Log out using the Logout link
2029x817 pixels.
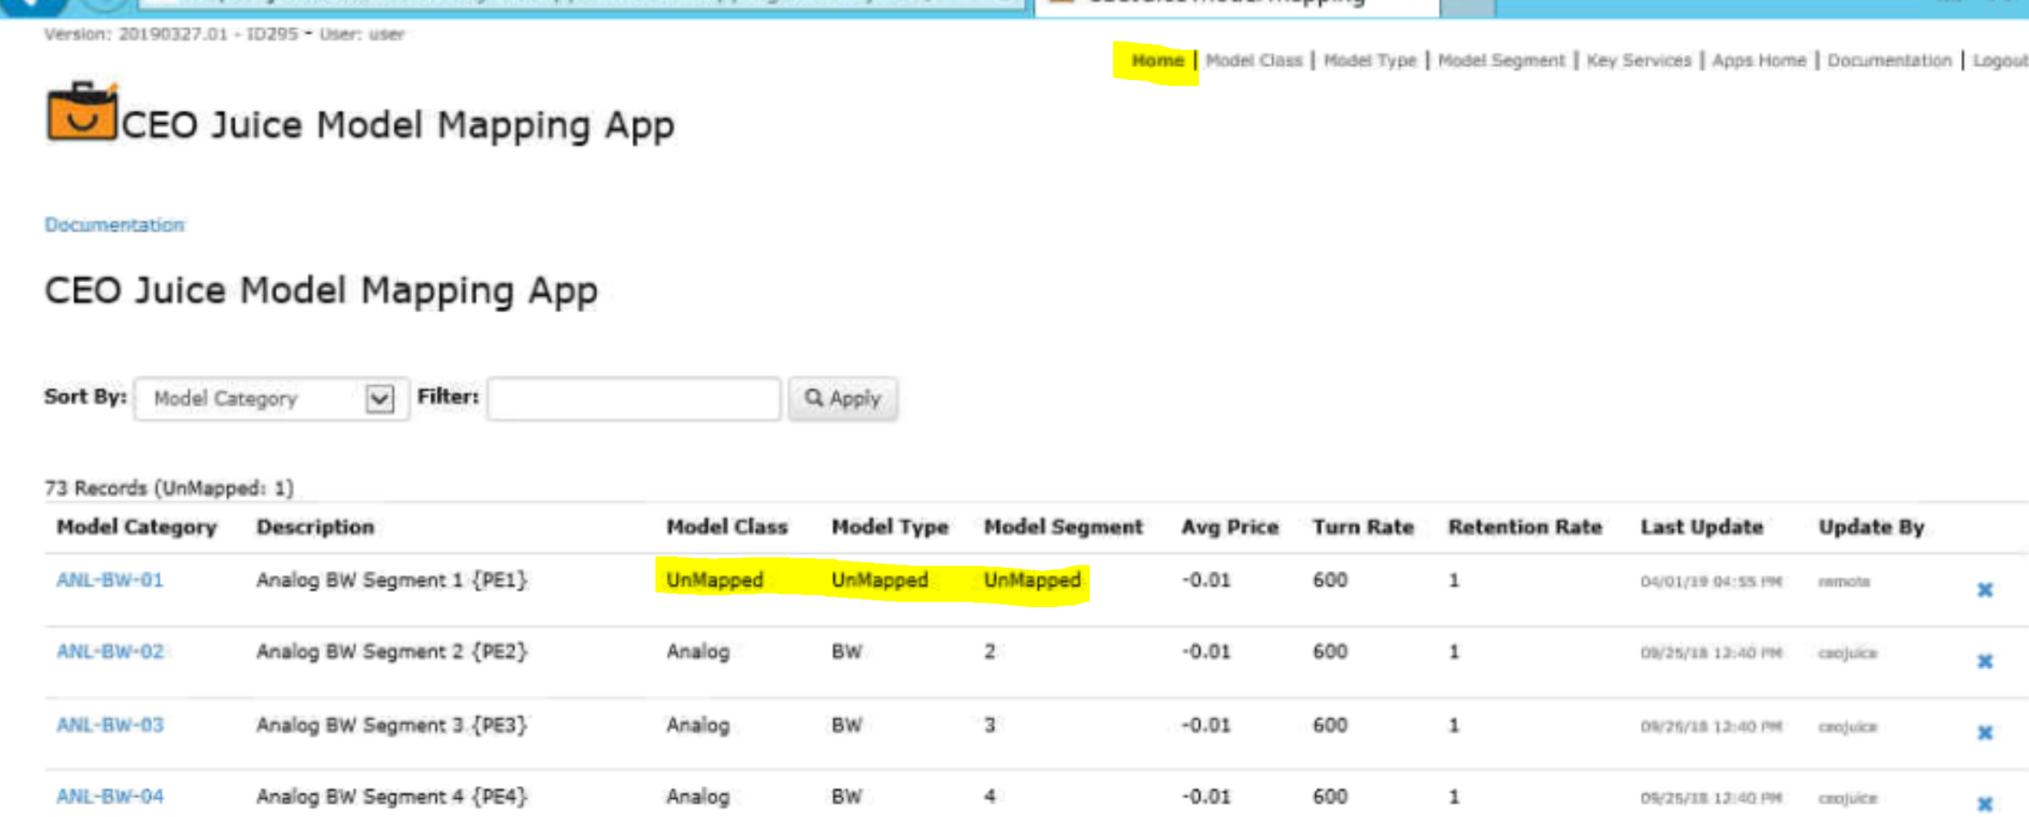pyautogui.click(x=2001, y=61)
